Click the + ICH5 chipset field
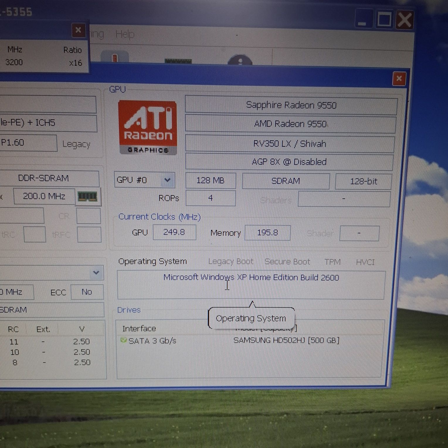 48,123
